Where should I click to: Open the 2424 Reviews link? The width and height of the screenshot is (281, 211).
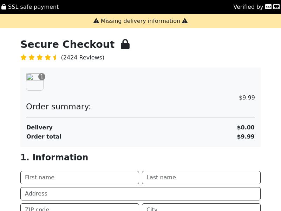(x=83, y=57)
